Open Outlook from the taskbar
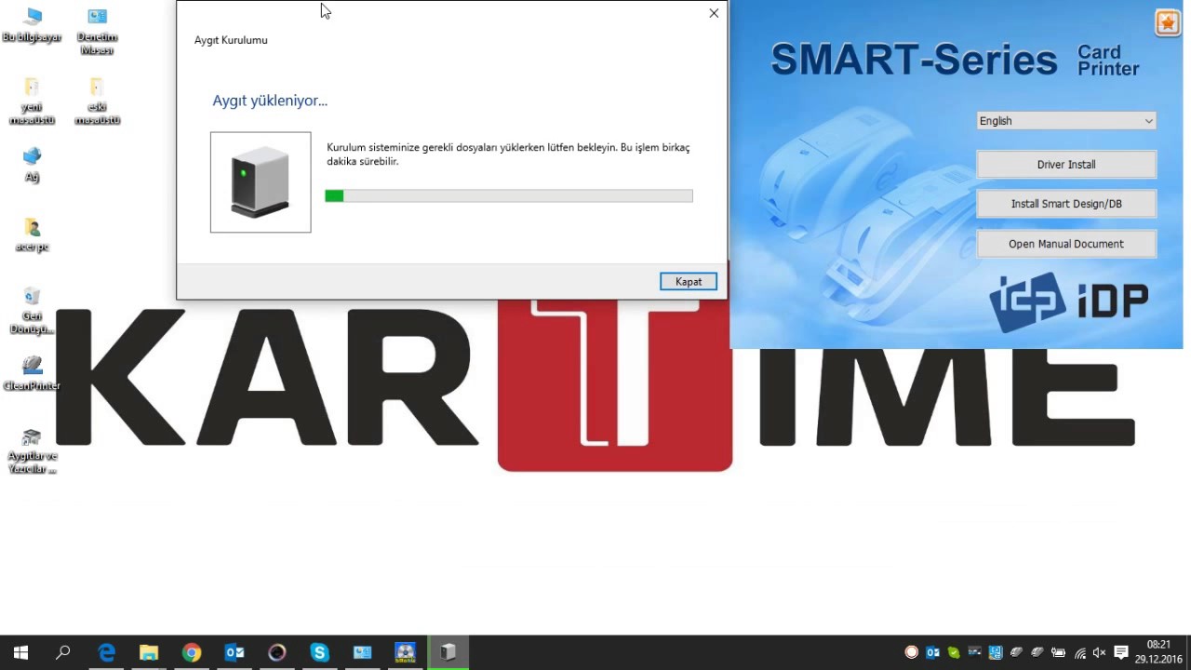Screen dimensions: 1191x670 [x=234, y=652]
